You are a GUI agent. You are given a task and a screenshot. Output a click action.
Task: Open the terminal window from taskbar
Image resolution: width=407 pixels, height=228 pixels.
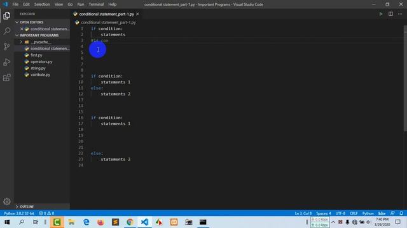pyautogui.click(x=203, y=222)
